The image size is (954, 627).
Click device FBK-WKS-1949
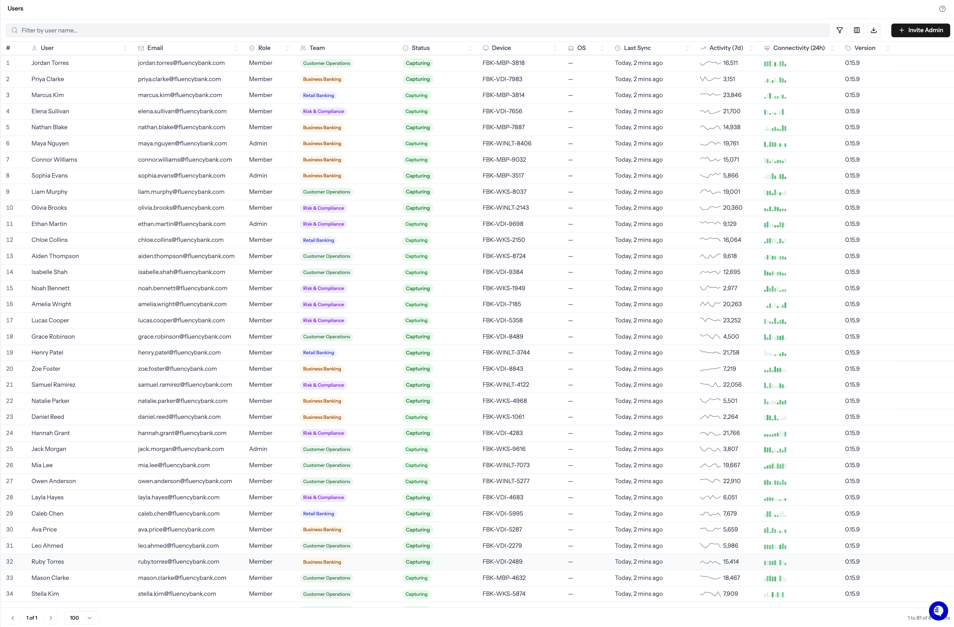tap(504, 288)
